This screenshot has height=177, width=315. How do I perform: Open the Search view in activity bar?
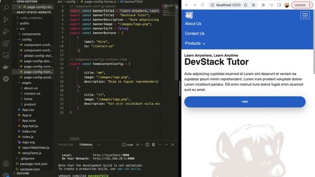(6, 8)
